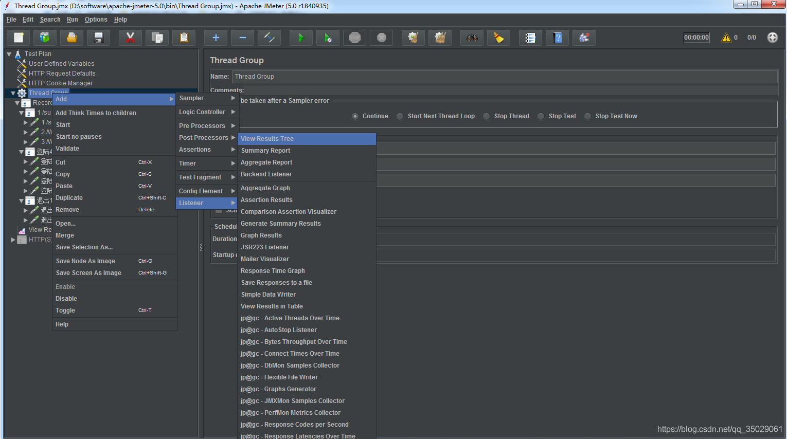Click Start no pauses toolbar icon
This screenshot has width=787, height=439.
(328, 38)
